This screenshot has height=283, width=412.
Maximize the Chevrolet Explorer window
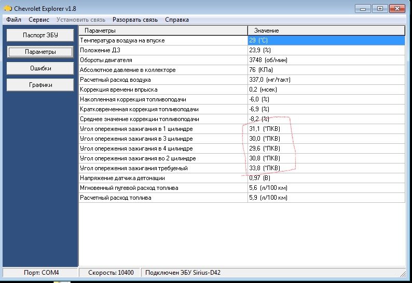380,9
